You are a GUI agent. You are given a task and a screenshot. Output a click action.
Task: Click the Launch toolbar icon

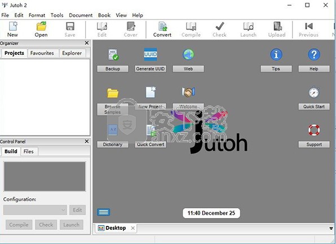pyautogui.click(x=249, y=27)
